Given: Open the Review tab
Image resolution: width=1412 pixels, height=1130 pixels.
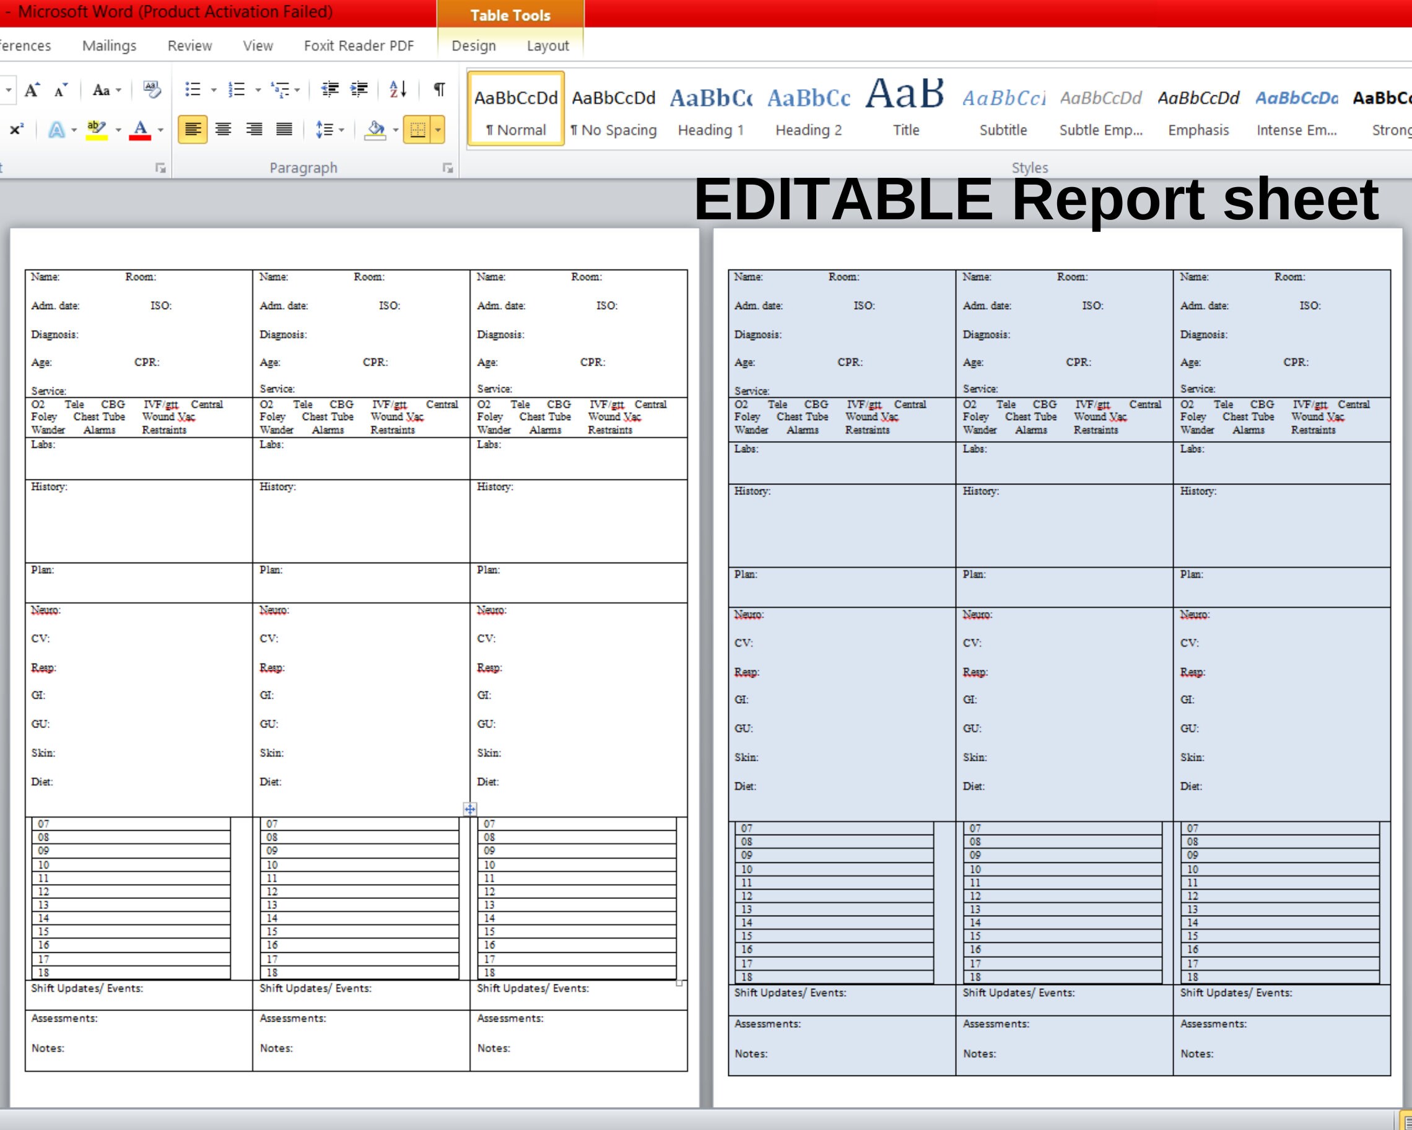Looking at the screenshot, I should click(x=190, y=45).
